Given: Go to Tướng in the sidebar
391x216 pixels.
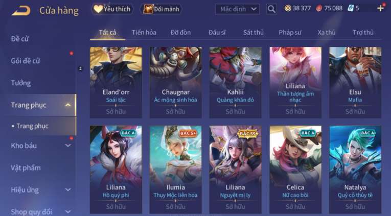Looking at the screenshot, I should click(x=21, y=83).
